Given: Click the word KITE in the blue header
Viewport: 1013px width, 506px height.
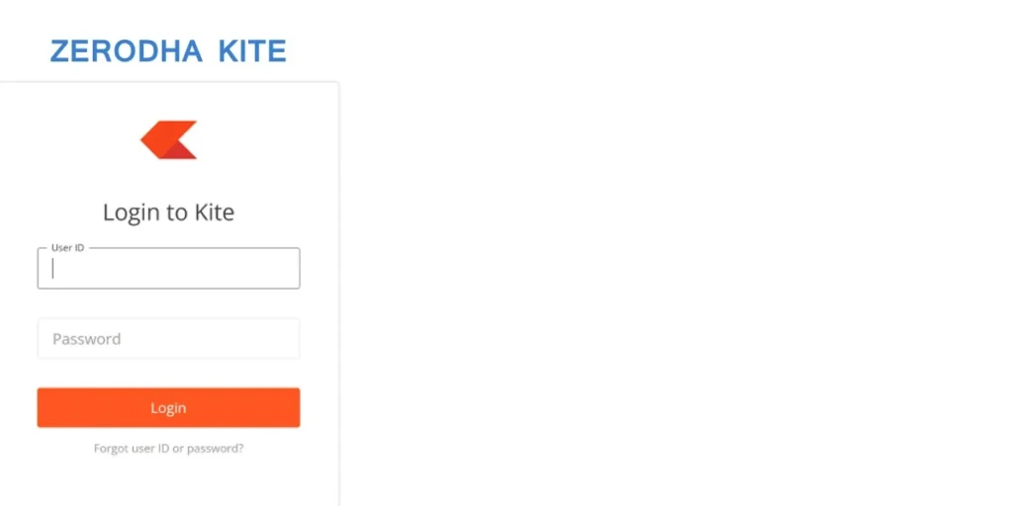Looking at the screenshot, I should 247,51.
